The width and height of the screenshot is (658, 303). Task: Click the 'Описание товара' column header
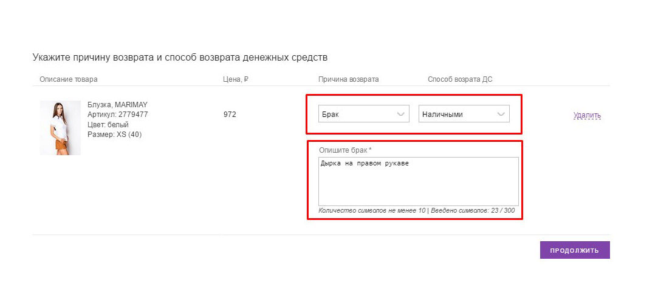pyautogui.click(x=68, y=79)
